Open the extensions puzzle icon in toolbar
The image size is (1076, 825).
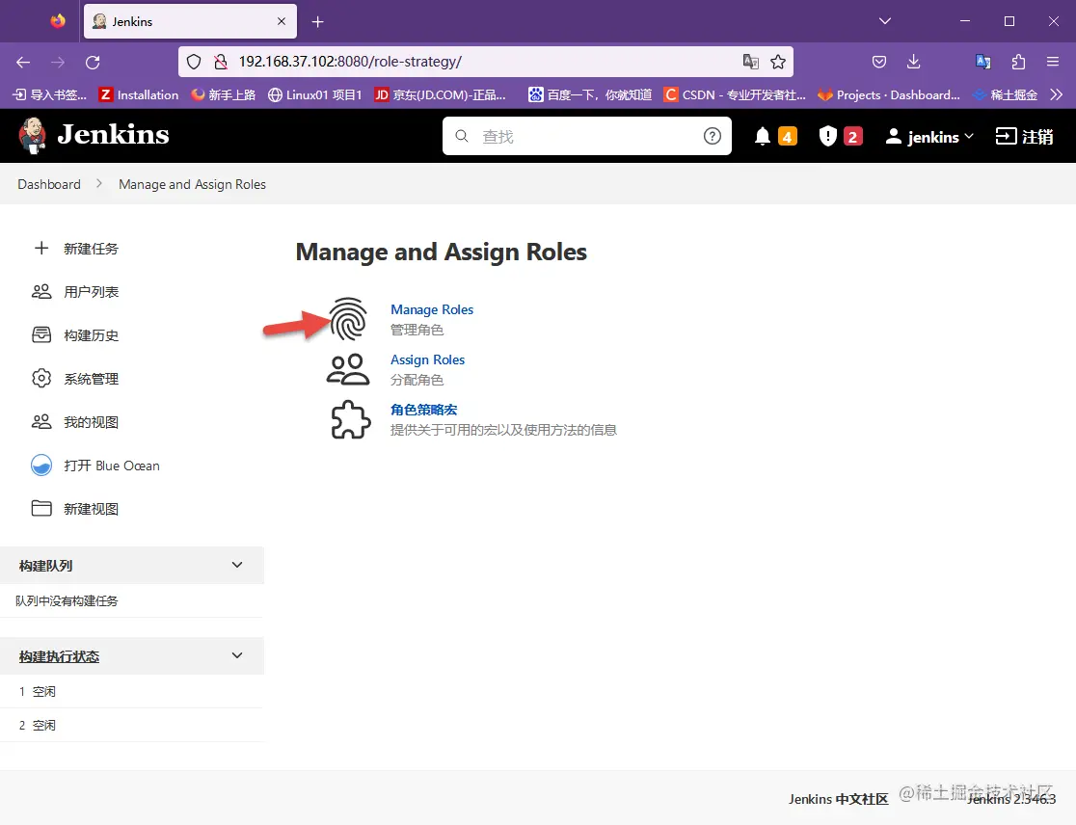click(x=1018, y=62)
